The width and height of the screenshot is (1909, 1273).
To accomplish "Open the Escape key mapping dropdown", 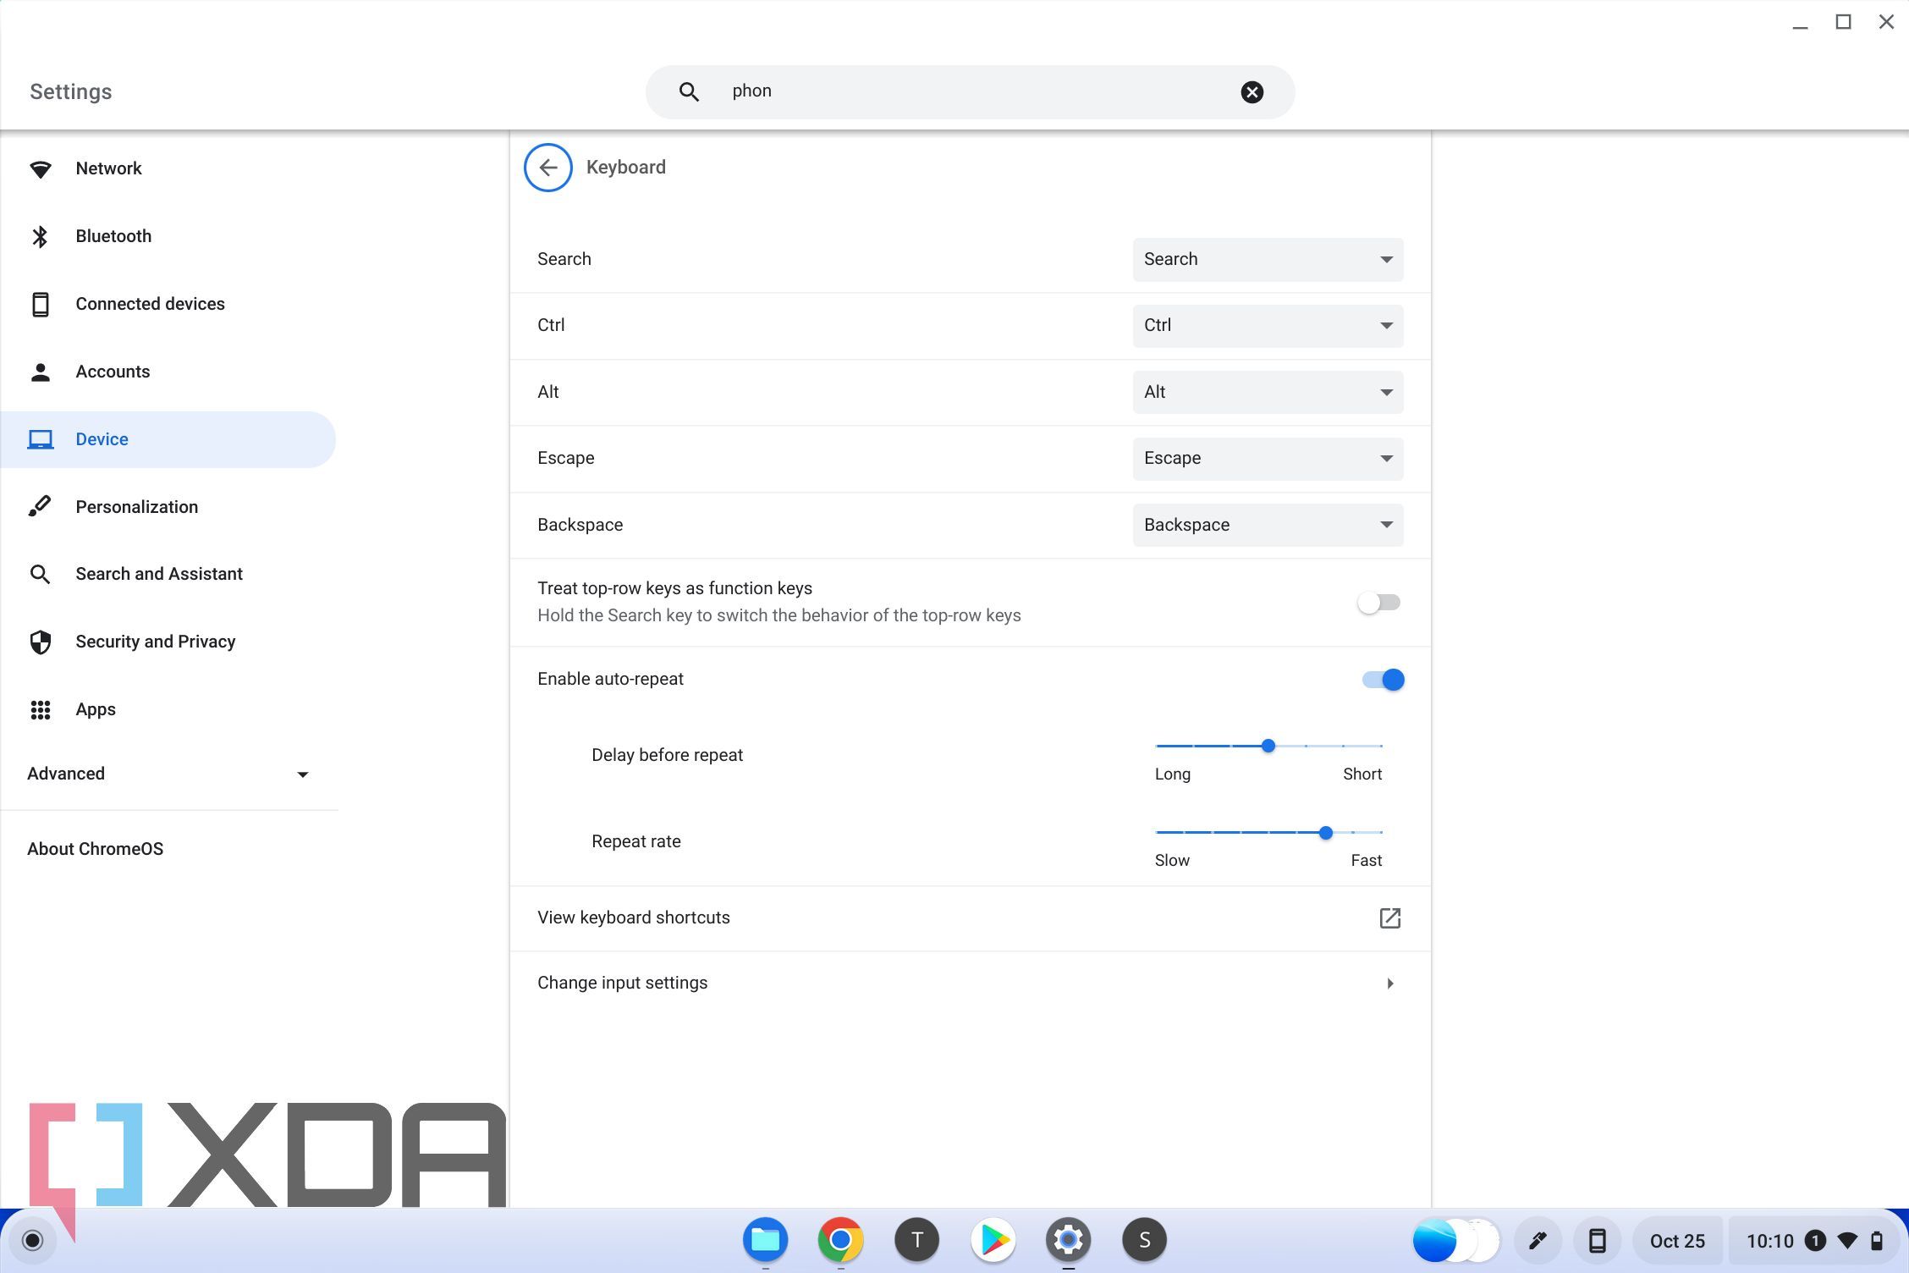I will pos(1267,459).
